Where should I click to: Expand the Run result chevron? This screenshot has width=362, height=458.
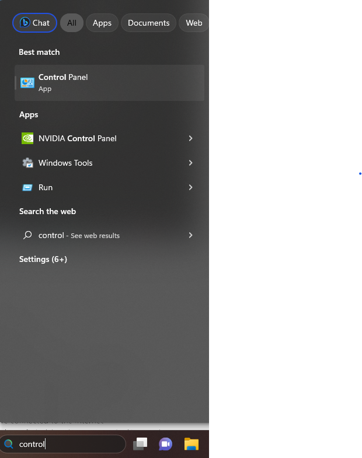tap(190, 187)
